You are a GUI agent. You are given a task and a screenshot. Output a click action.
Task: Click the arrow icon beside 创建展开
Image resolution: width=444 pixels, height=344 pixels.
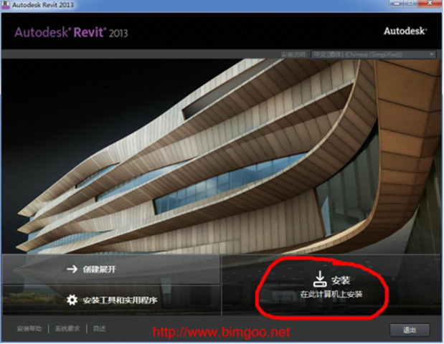(72, 269)
